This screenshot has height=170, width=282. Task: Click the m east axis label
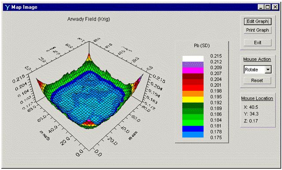(133, 136)
